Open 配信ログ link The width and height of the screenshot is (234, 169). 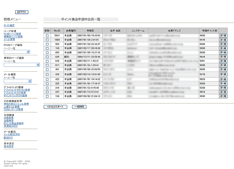[x=8, y=138]
